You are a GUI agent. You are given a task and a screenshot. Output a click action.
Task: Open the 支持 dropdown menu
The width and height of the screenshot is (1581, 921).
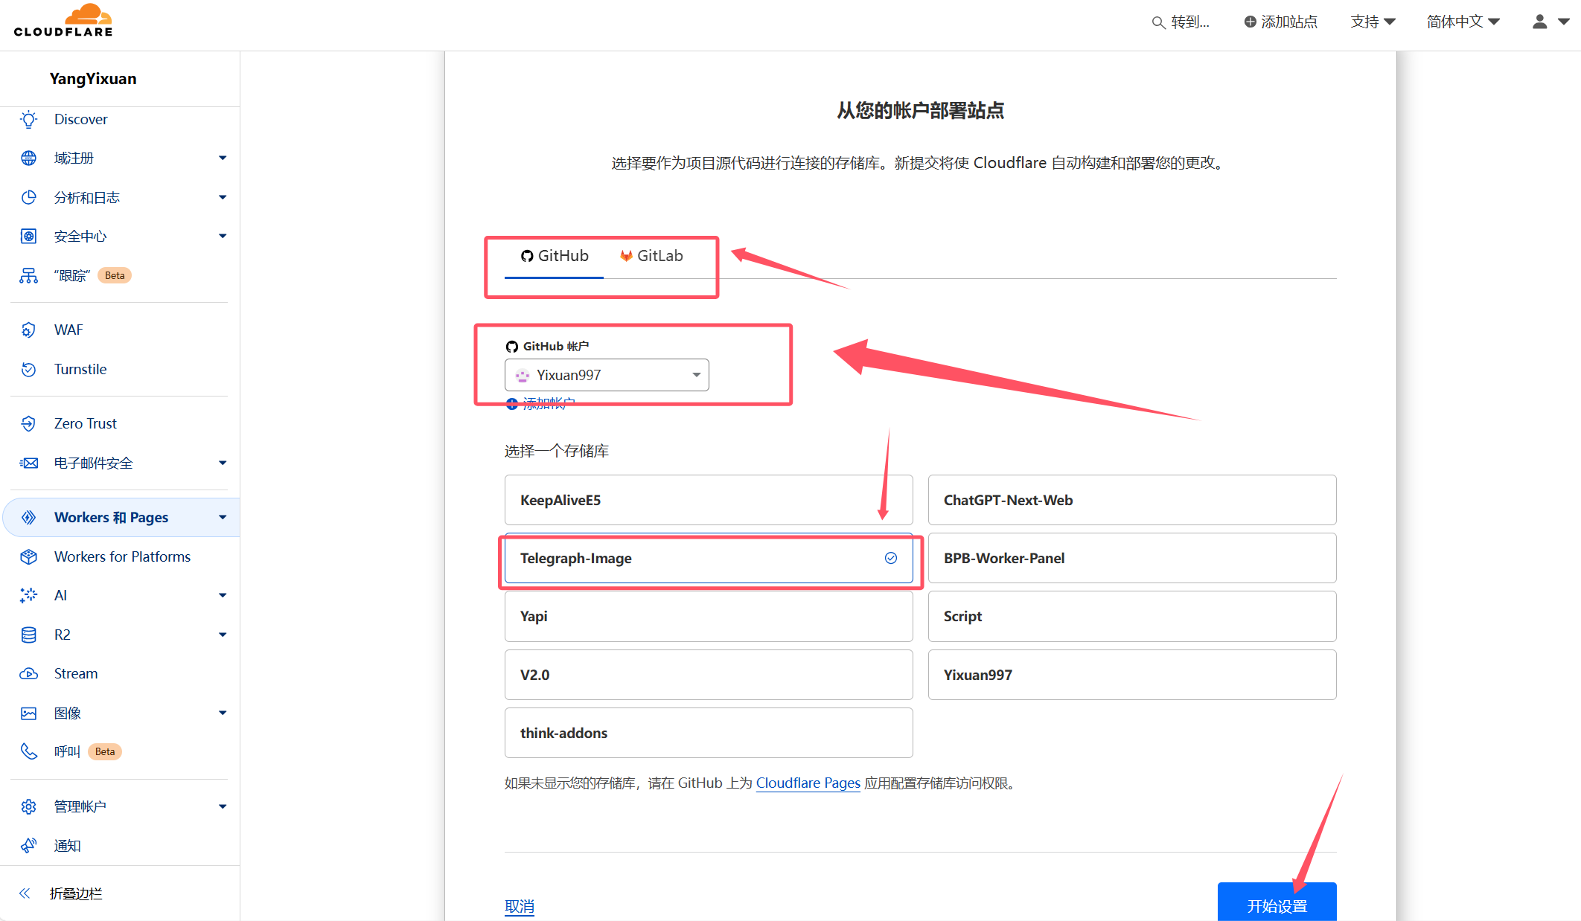click(1373, 22)
